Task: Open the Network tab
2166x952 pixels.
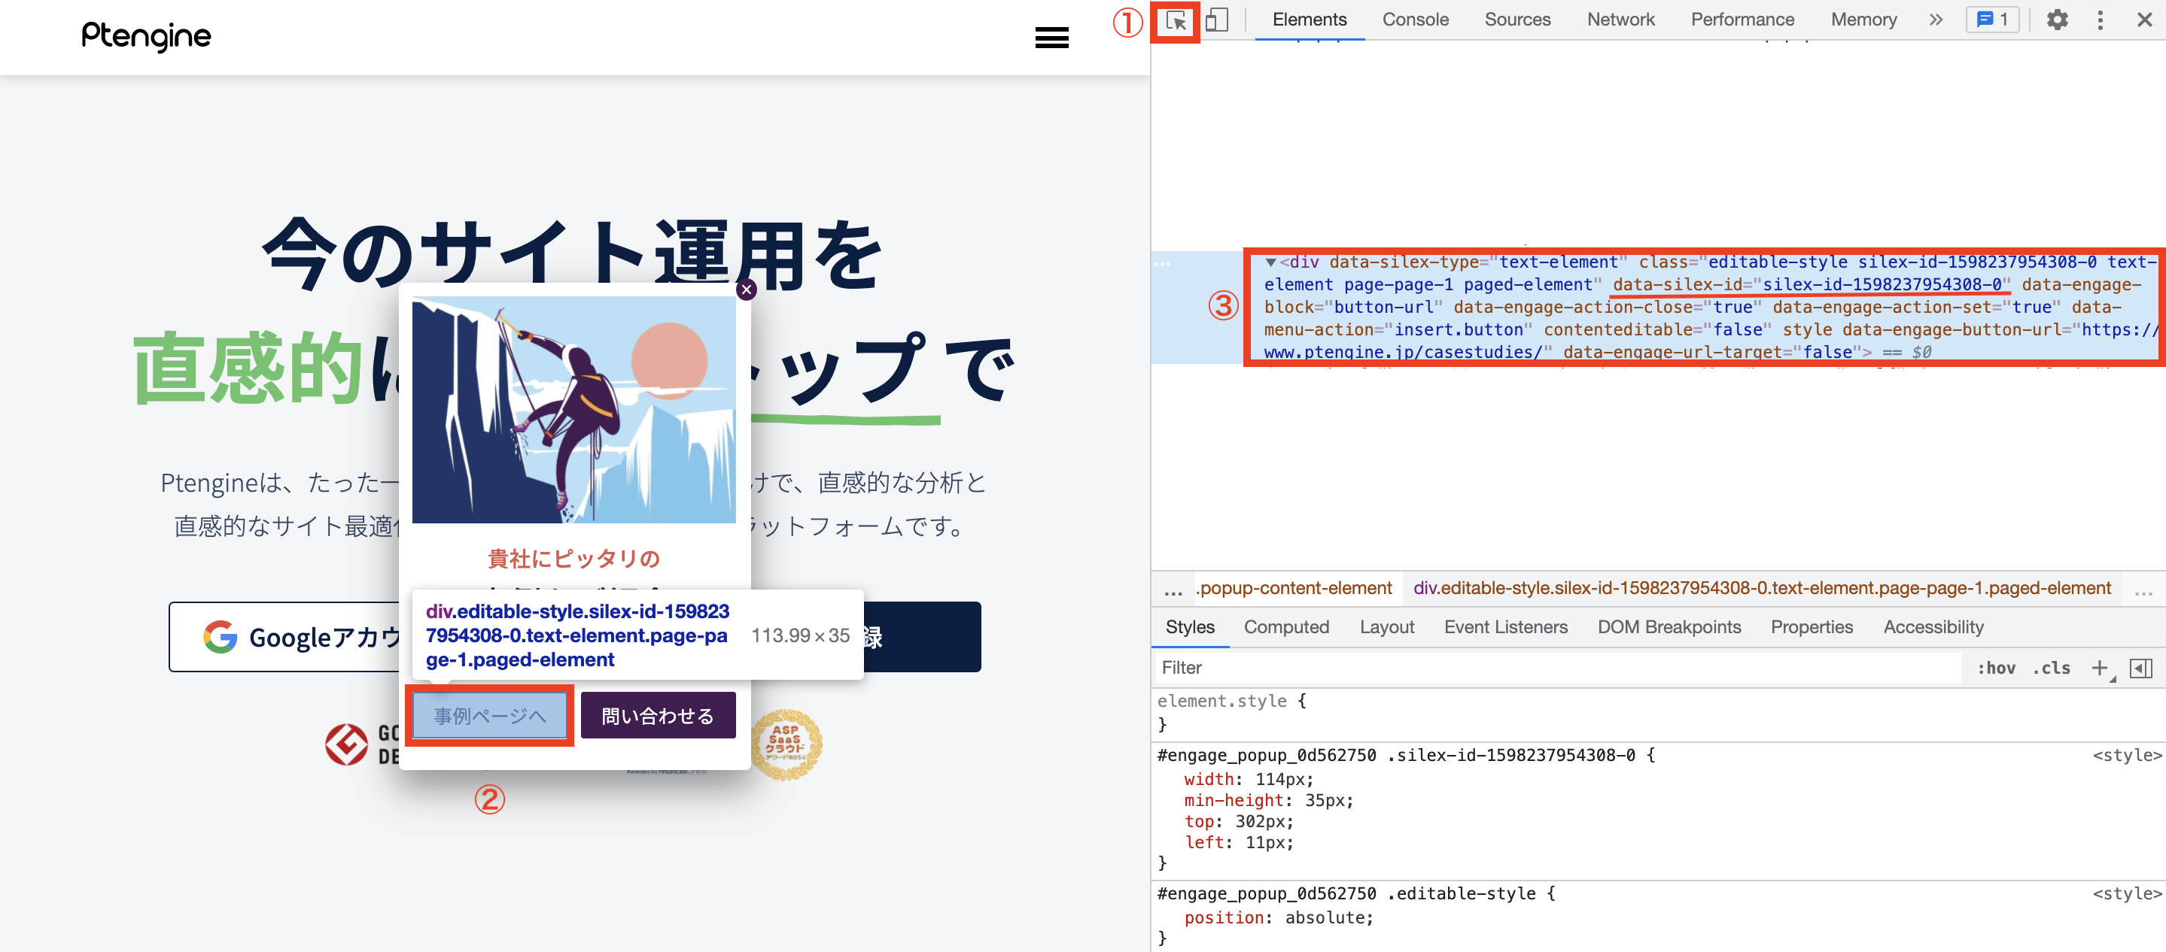Action: point(1620,20)
